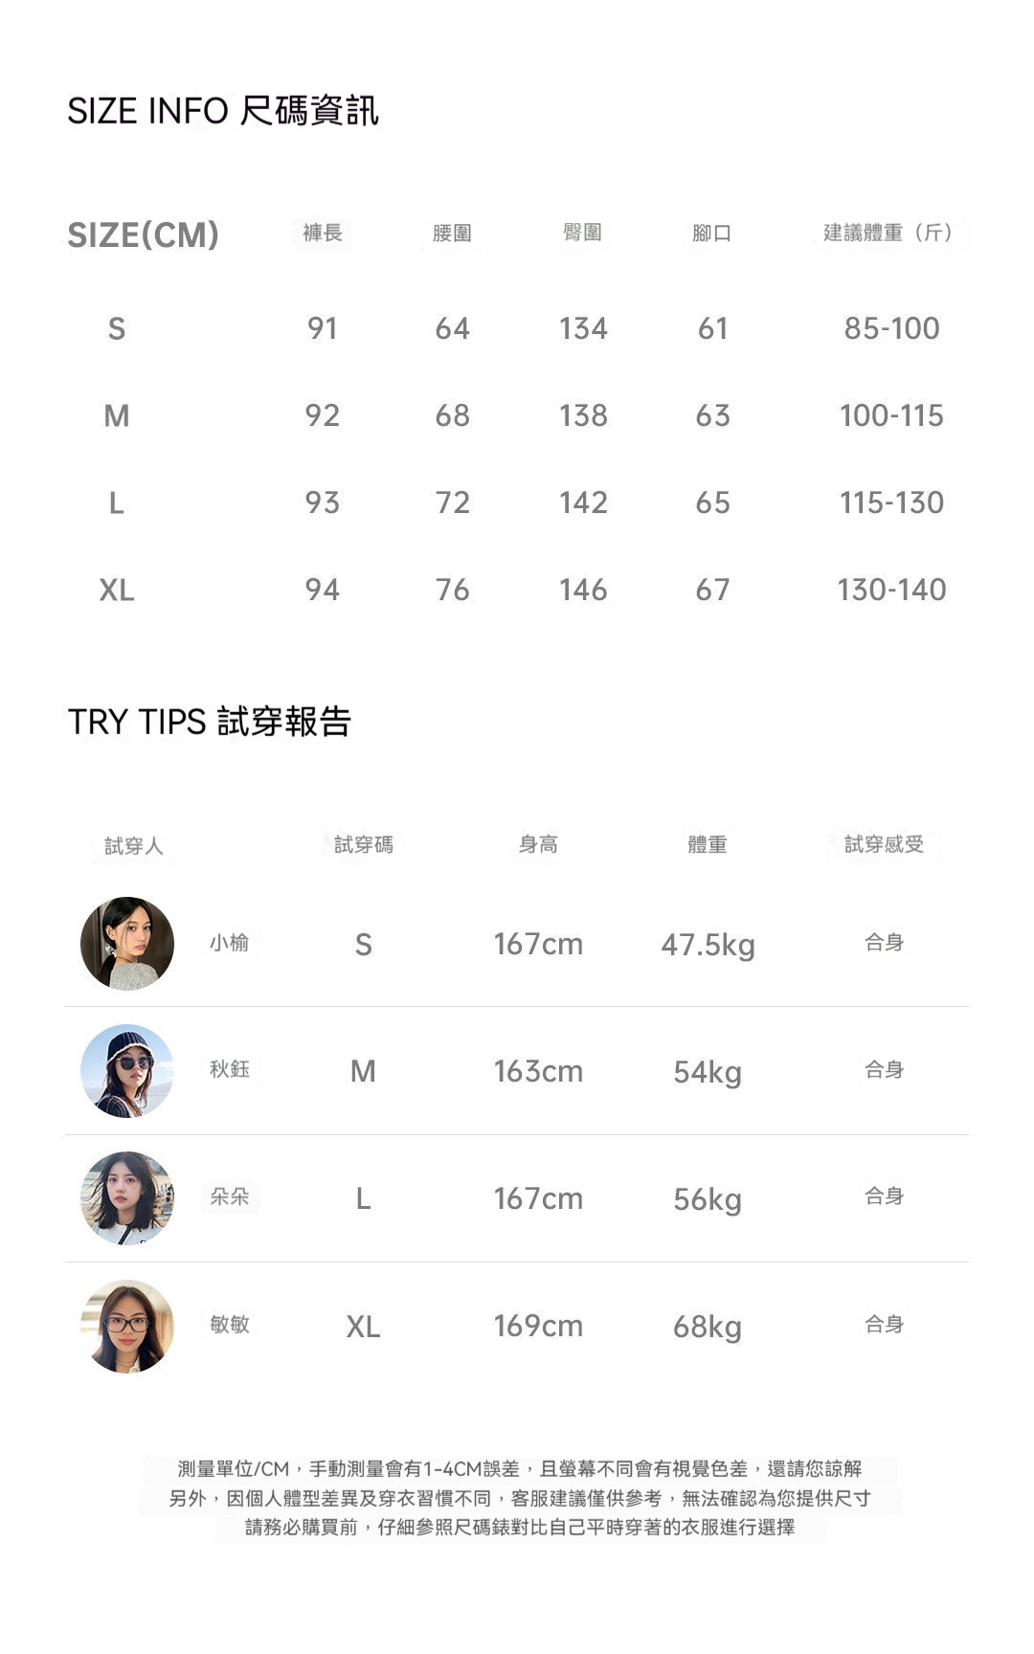Select the 腳口 column header
The image size is (1034, 1654).
point(712,233)
